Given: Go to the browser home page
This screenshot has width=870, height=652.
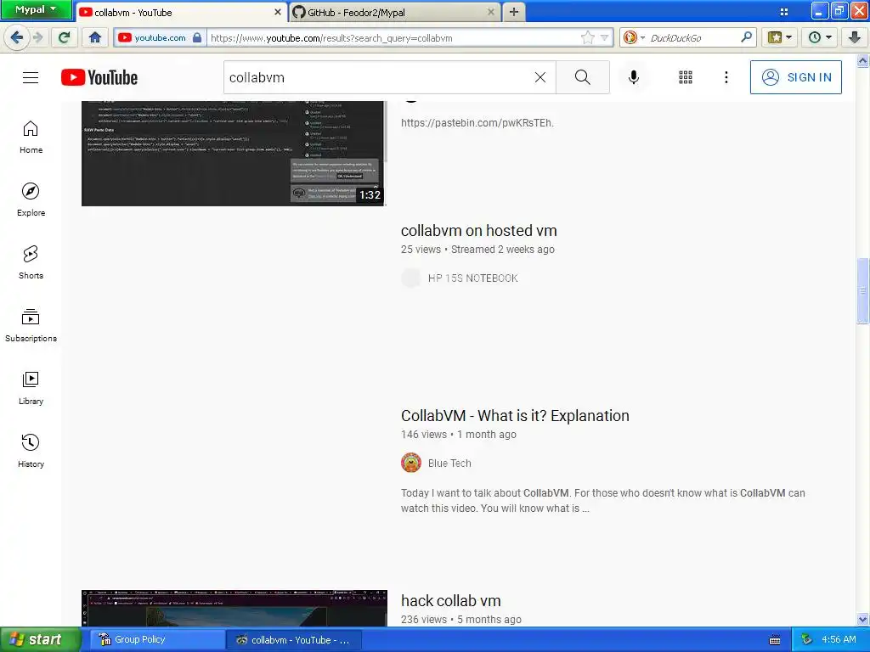Looking at the screenshot, I should pos(95,37).
